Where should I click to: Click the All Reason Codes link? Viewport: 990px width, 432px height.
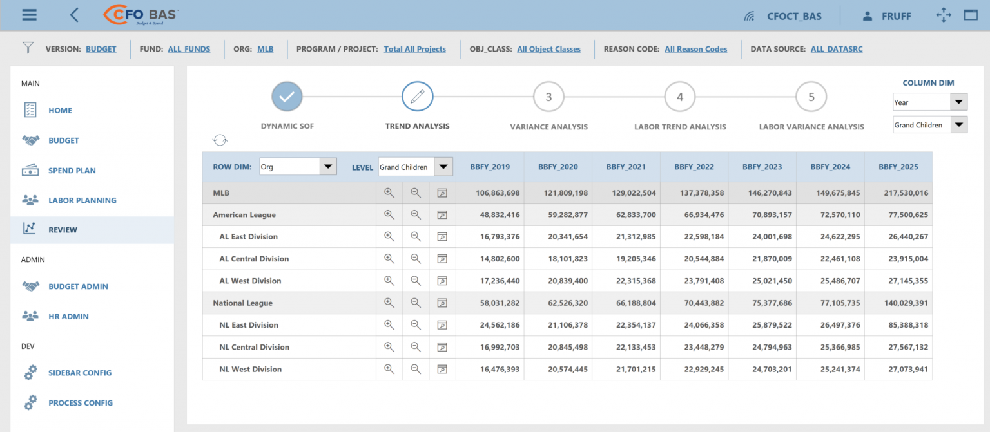pyautogui.click(x=696, y=49)
